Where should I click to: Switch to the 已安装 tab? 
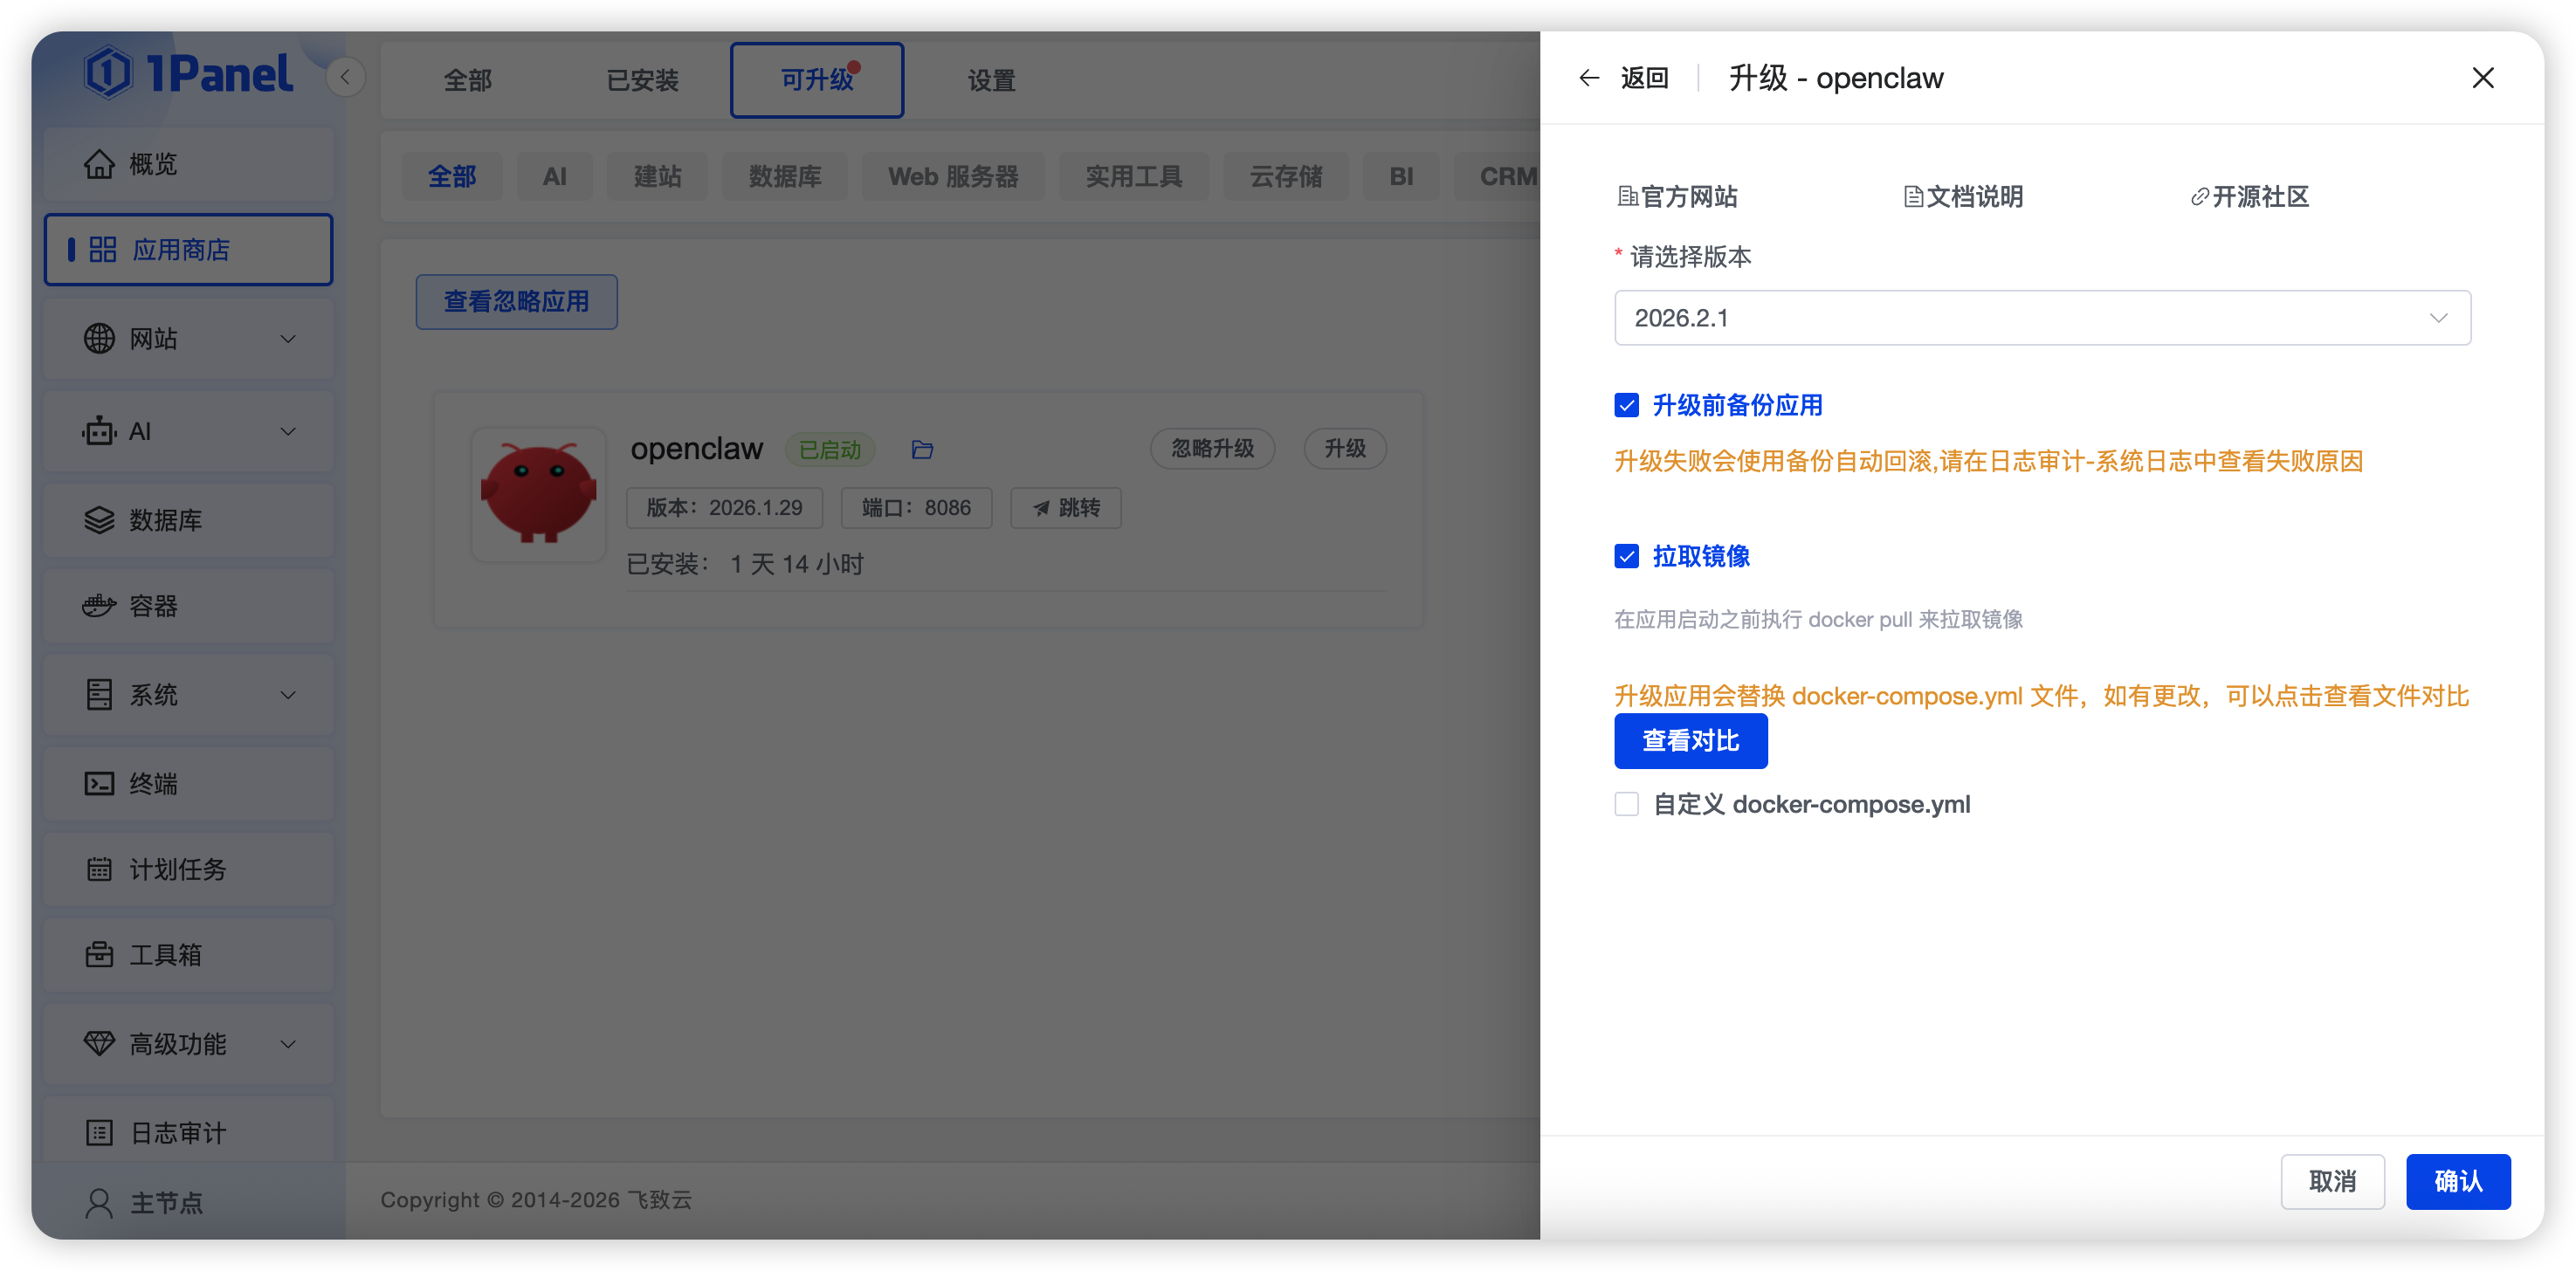(x=641, y=79)
